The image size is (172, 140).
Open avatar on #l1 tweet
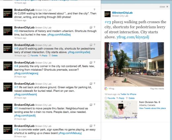coord(8,108)
